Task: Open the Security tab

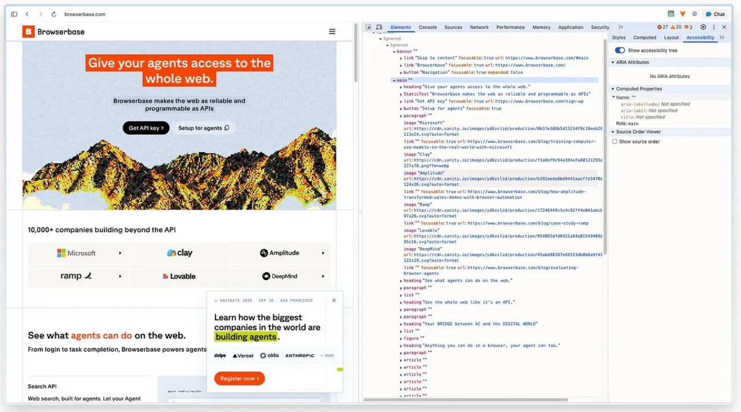Action: (600, 27)
